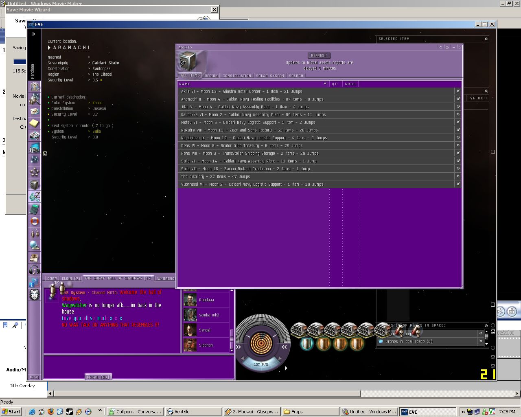Expand Kaunokka VI Caldari Navy Assembly Plant row
The height and width of the screenshot is (417, 521).
pyautogui.click(x=458, y=114)
